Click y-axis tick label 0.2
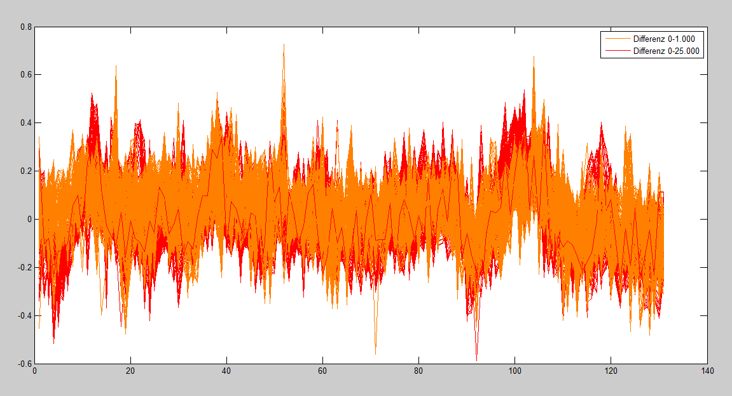 point(26,171)
